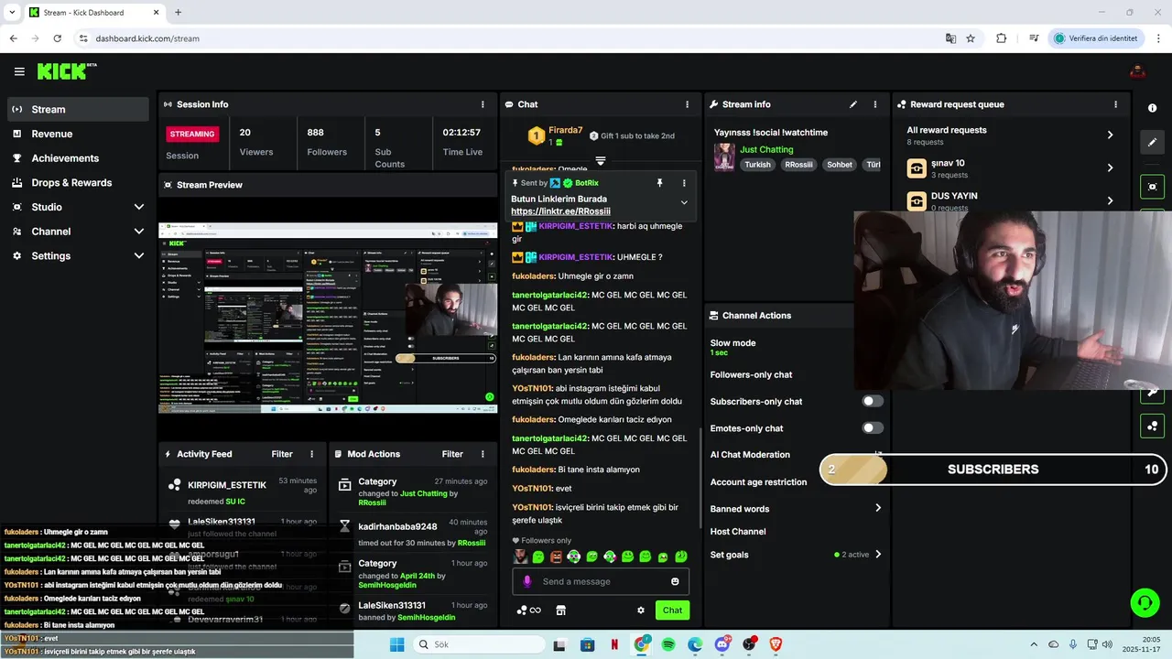Image resolution: width=1172 pixels, height=659 pixels.
Task: Open Brave browser from the taskbar
Action: (x=776, y=644)
